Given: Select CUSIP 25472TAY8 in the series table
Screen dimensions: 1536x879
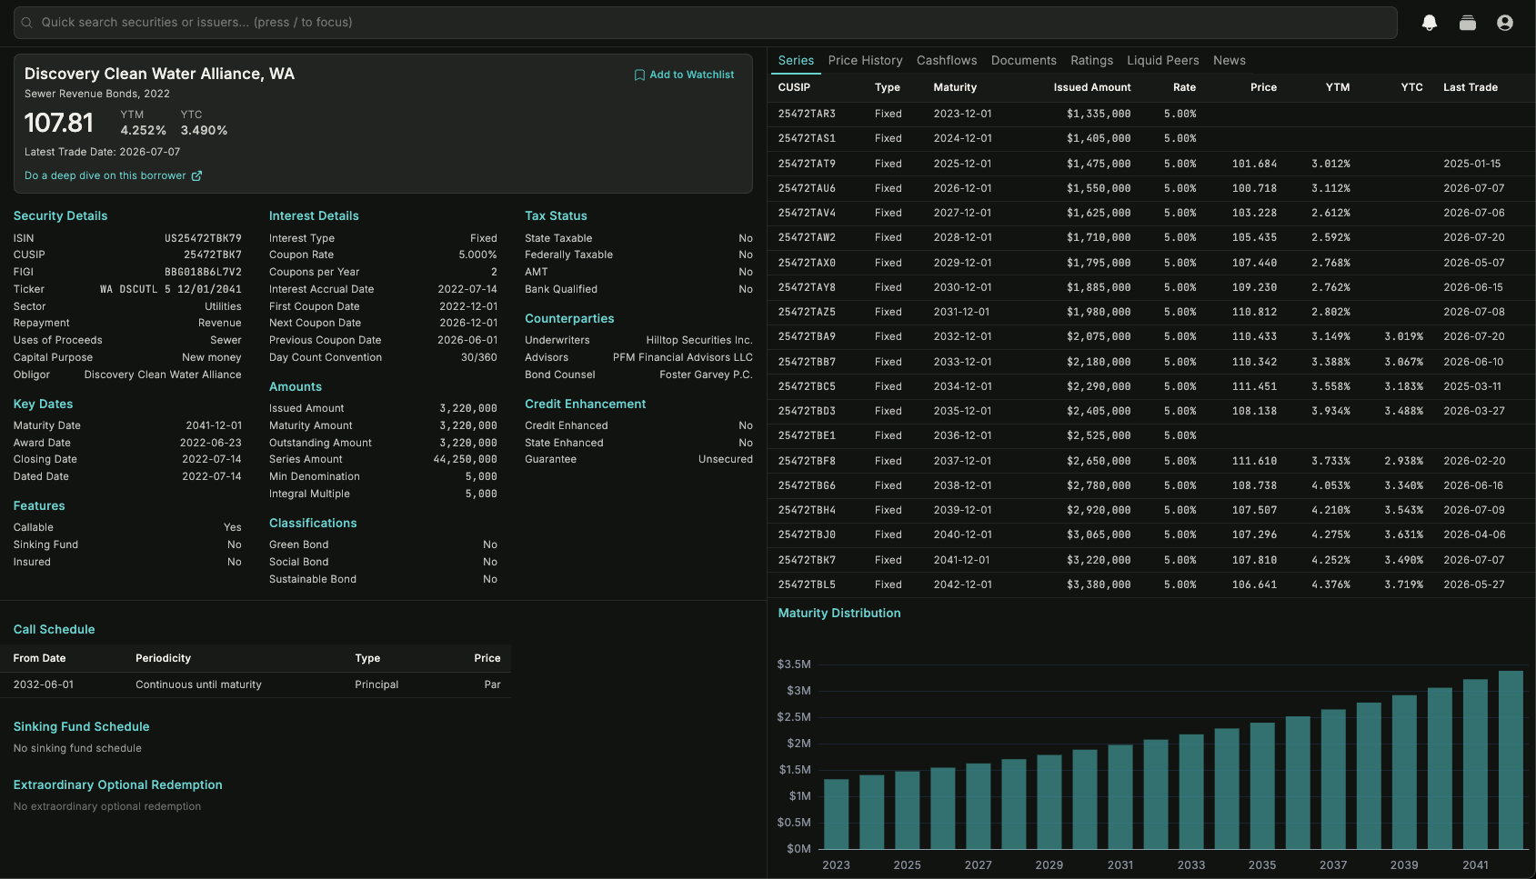Looking at the screenshot, I should (807, 287).
